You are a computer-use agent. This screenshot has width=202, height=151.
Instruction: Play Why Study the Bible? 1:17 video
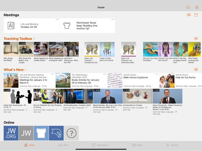coord(11,49)
